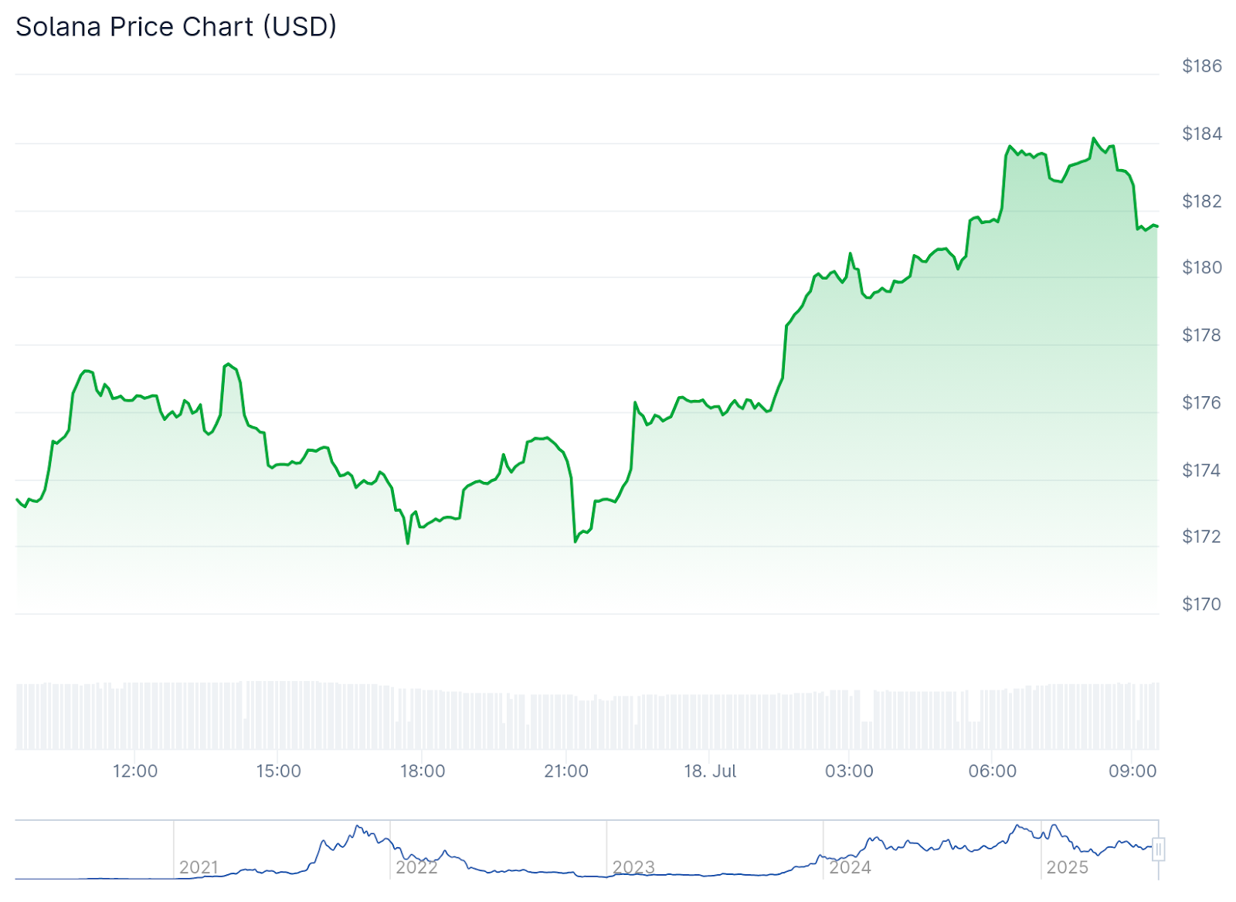Click the 2025 label in navigator
Image resolution: width=1236 pixels, height=902 pixels.
coord(1067,867)
